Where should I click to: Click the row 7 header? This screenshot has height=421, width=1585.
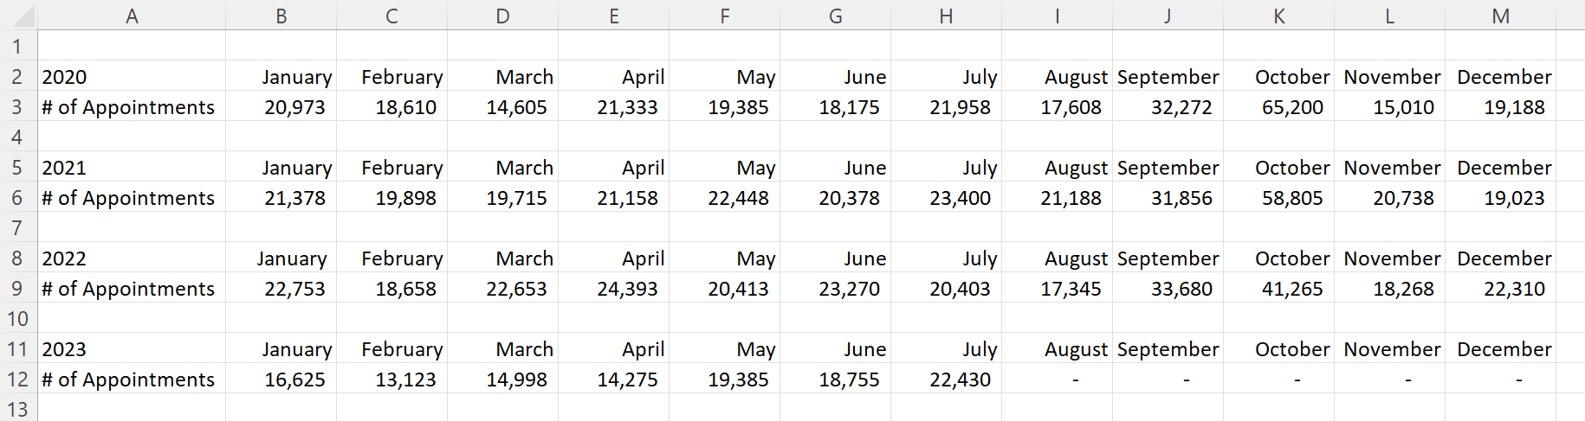click(17, 228)
